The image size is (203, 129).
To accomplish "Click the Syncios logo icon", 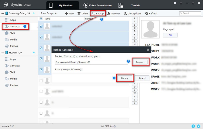I will [6, 5].
